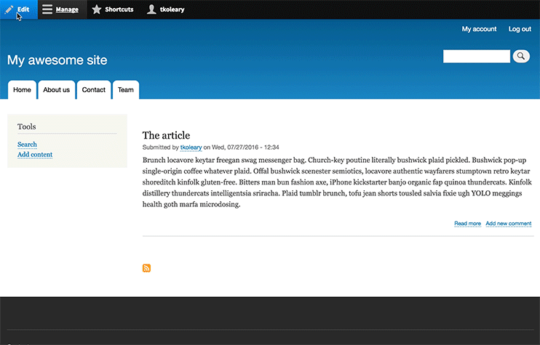Switch to the Home tab
This screenshot has height=345, width=540.
[x=22, y=90]
